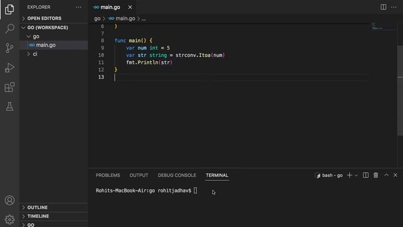Expand the ci folder

tap(54, 54)
